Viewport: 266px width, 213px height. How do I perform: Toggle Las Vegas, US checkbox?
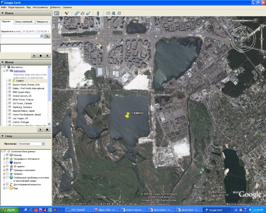(x=10, y=118)
